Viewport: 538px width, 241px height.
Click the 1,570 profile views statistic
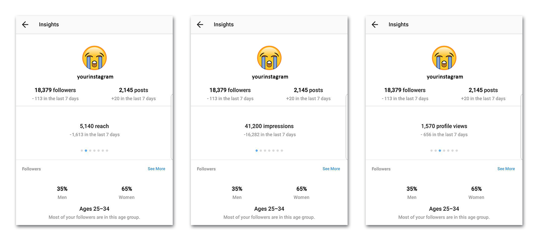[x=444, y=126]
